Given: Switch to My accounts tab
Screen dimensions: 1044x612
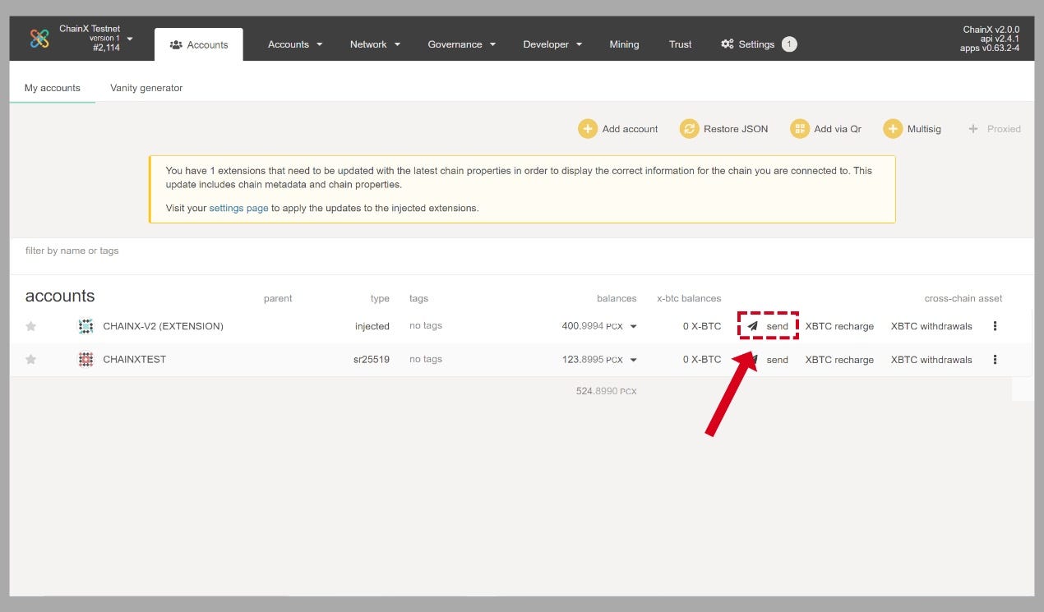Looking at the screenshot, I should 53,88.
